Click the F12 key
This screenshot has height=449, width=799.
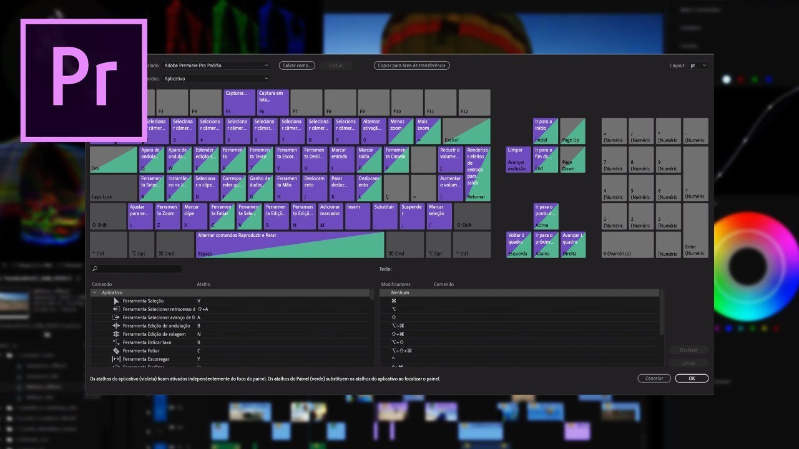pos(474,102)
